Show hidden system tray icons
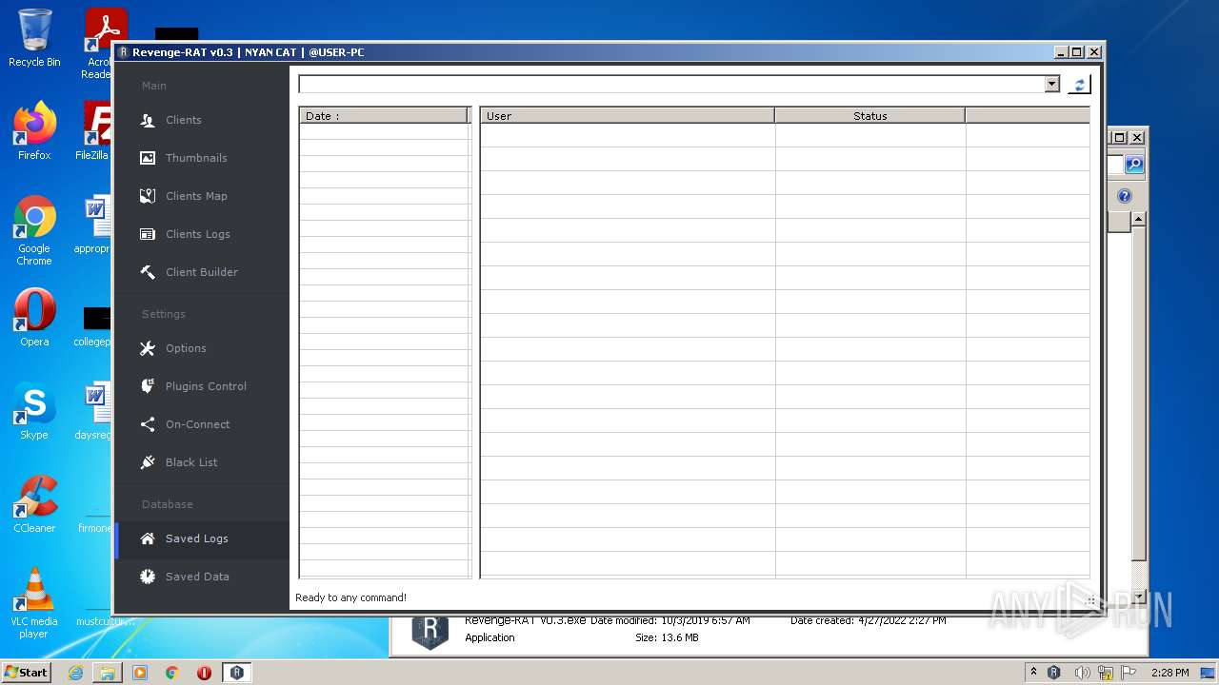 pyautogui.click(x=1034, y=673)
